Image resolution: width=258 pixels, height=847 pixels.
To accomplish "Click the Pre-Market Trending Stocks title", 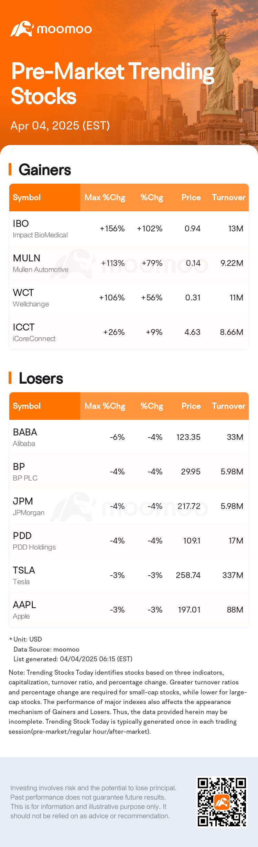I will pyautogui.click(x=112, y=83).
